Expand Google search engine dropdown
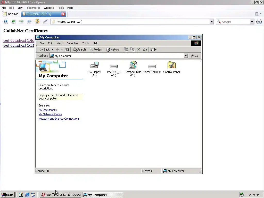Image resolution: width=264 pixels, height=198 pixels. click(x=252, y=22)
